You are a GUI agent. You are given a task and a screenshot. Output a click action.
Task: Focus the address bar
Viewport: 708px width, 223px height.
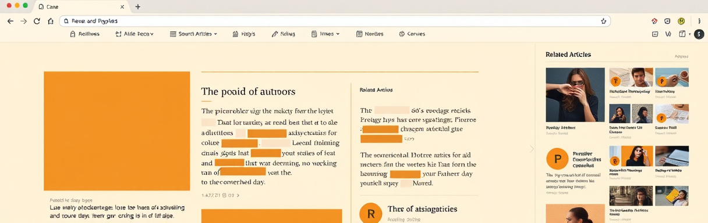click(335, 21)
